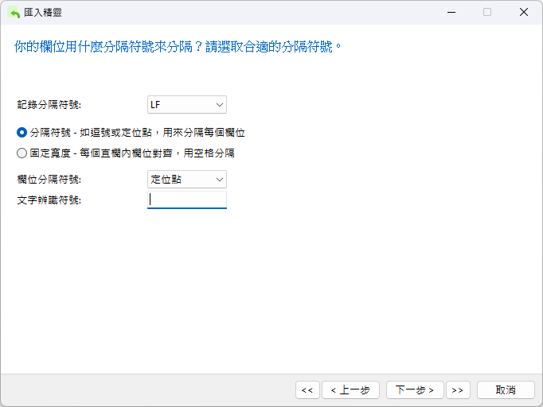Open the 記錄分隔符號 LF dropdown
The width and height of the screenshot is (543, 407).
[x=187, y=105]
